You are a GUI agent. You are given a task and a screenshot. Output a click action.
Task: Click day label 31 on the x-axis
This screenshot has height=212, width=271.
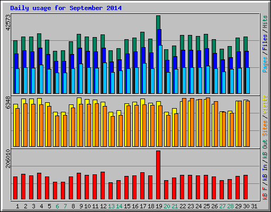tap(254, 206)
